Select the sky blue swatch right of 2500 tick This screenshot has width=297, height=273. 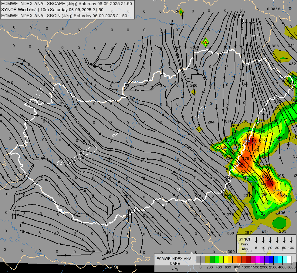[275, 260]
